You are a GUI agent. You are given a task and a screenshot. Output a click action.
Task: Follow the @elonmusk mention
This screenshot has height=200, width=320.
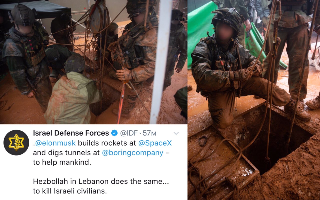pyautogui.click(x=55, y=143)
